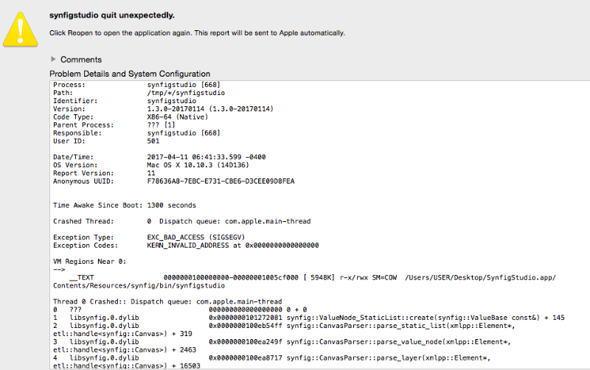Viewport: 590px width, 370px height.
Task: Click the "Problem Details and System Configuration" heading
Action: point(130,74)
